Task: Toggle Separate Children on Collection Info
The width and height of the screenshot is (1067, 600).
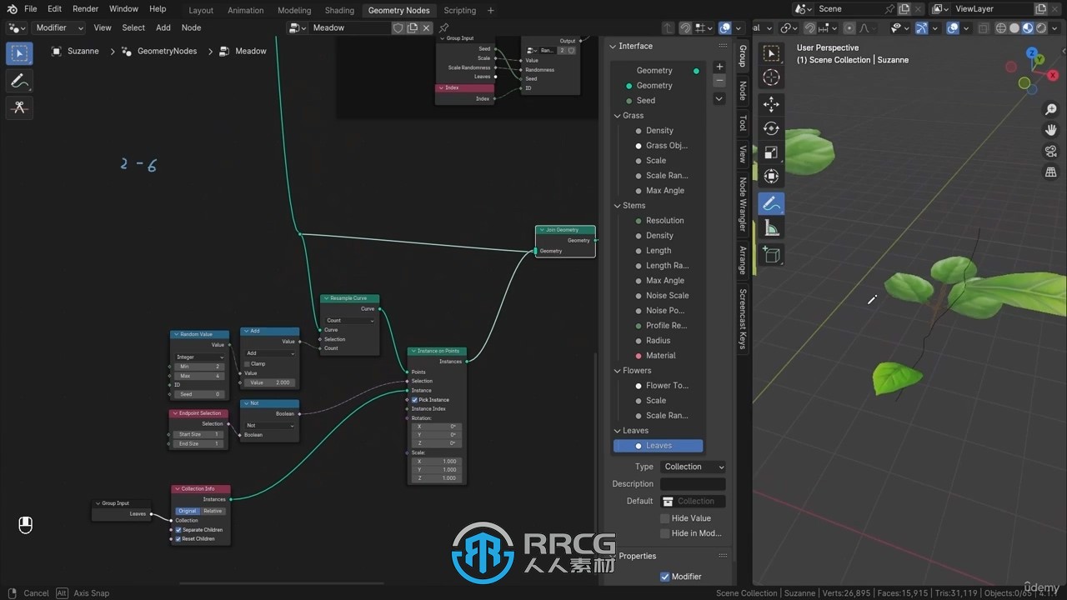Action: point(178,530)
